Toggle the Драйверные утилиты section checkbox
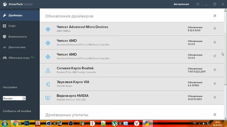This screenshot has width=227, height=127. (x=215, y=115)
